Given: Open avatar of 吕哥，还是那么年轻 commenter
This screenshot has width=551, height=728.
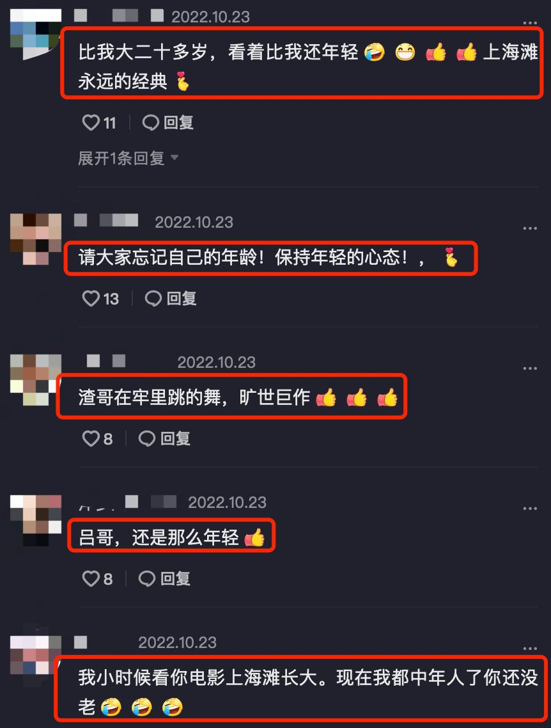Looking at the screenshot, I should (x=36, y=520).
